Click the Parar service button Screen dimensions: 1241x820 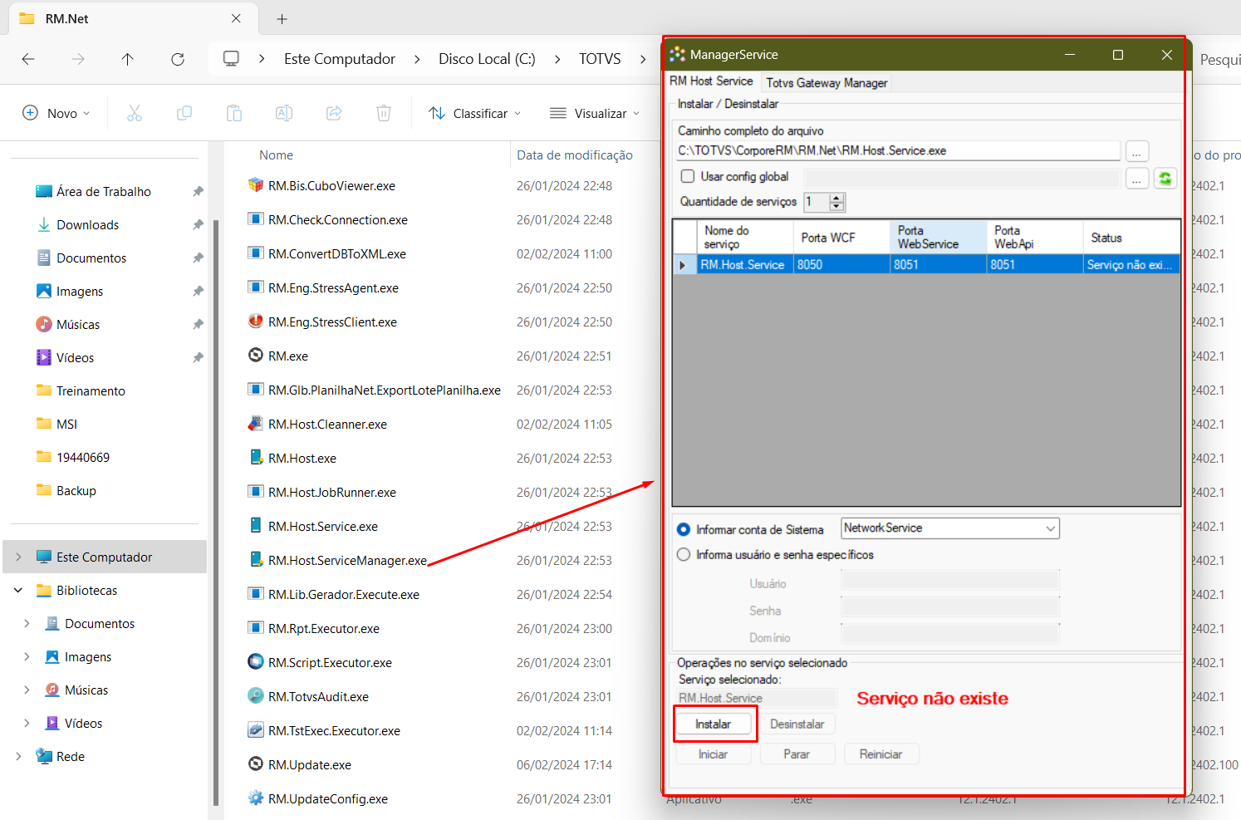(x=797, y=754)
